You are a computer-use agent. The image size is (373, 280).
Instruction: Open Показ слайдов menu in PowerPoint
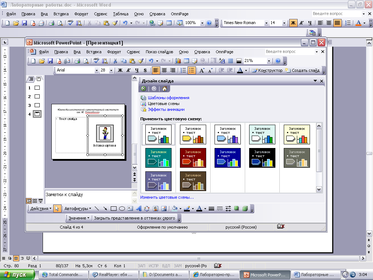[160, 52]
